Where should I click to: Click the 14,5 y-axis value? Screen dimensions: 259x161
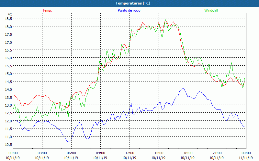click(x=8, y=82)
